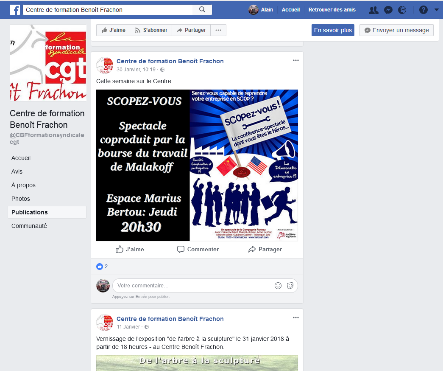
Task: Open the Messenger icon in top bar
Action: [388, 10]
